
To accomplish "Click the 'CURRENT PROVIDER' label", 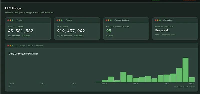I will [164, 27].
